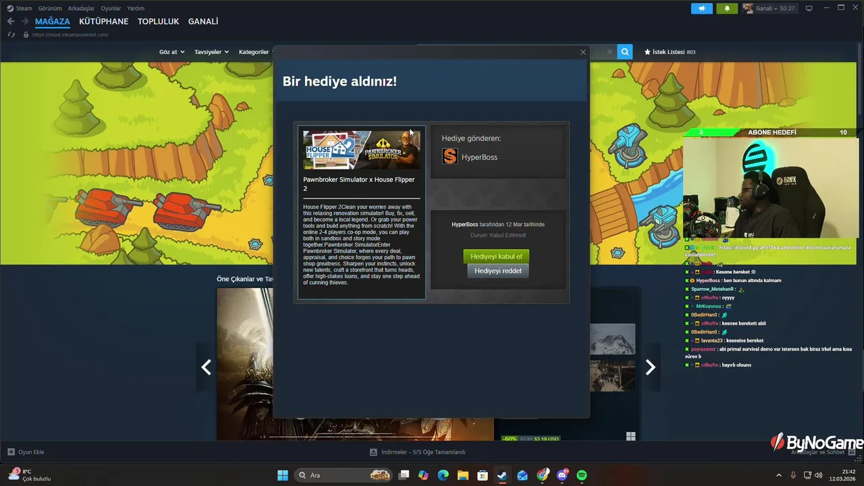Open the GANALİ profile tab
The image size is (864, 486).
tap(203, 22)
